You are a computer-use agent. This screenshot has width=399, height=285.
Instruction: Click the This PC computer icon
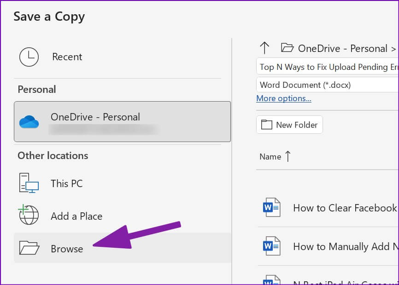[x=29, y=183]
